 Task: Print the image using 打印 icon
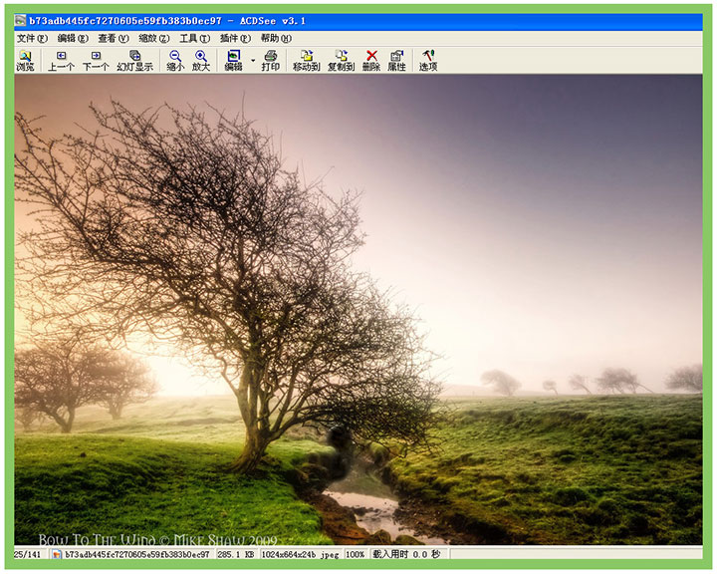point(270,61)
